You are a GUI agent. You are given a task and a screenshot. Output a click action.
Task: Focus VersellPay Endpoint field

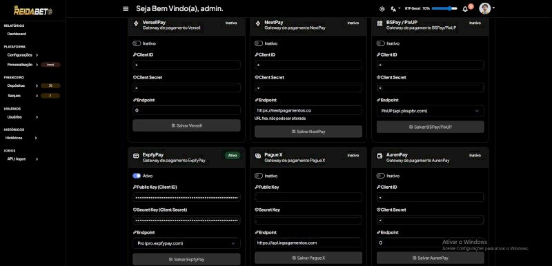click(x=186, y=110)
